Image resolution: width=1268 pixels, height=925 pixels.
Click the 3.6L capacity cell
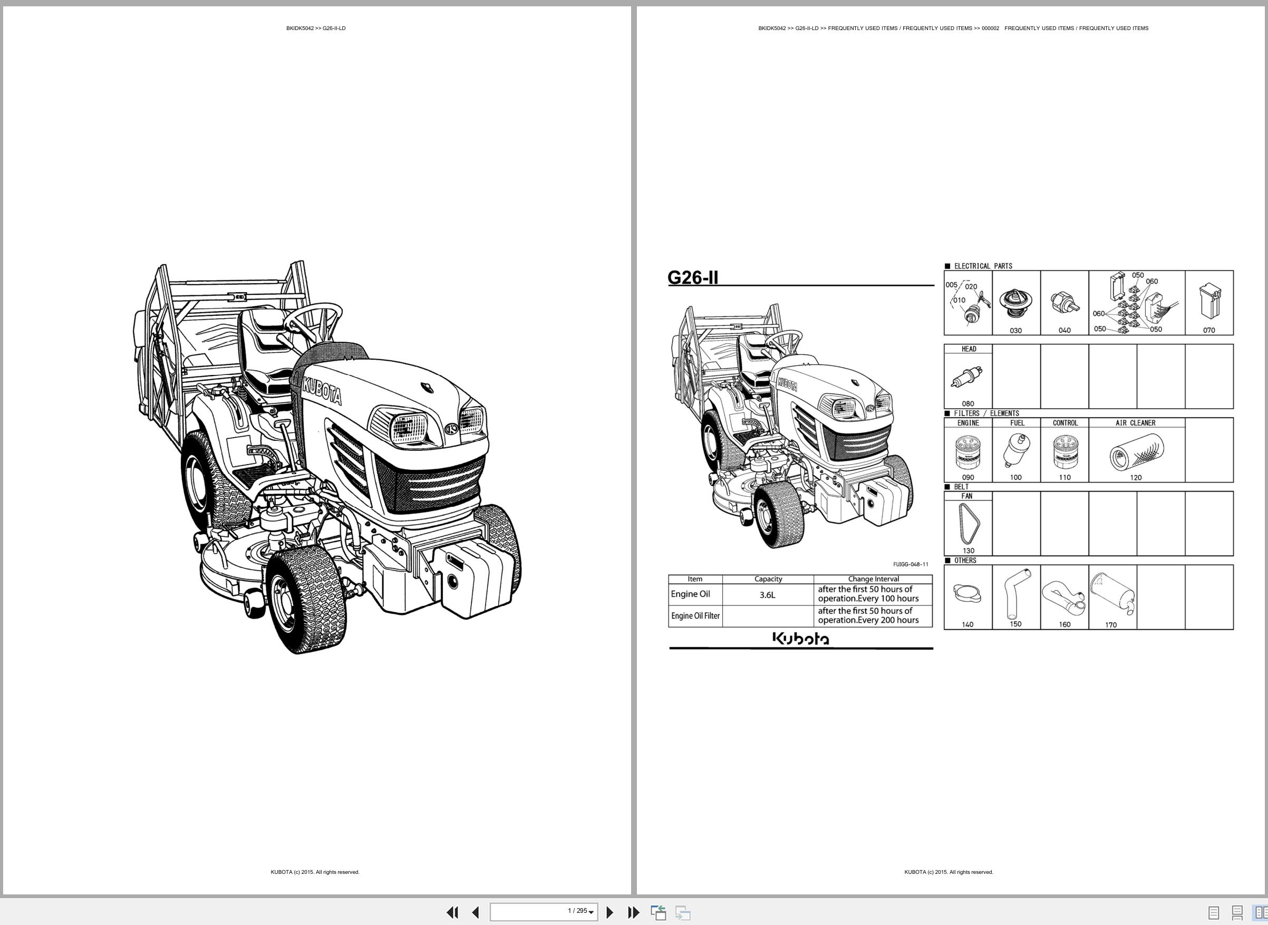click(768, 595)
